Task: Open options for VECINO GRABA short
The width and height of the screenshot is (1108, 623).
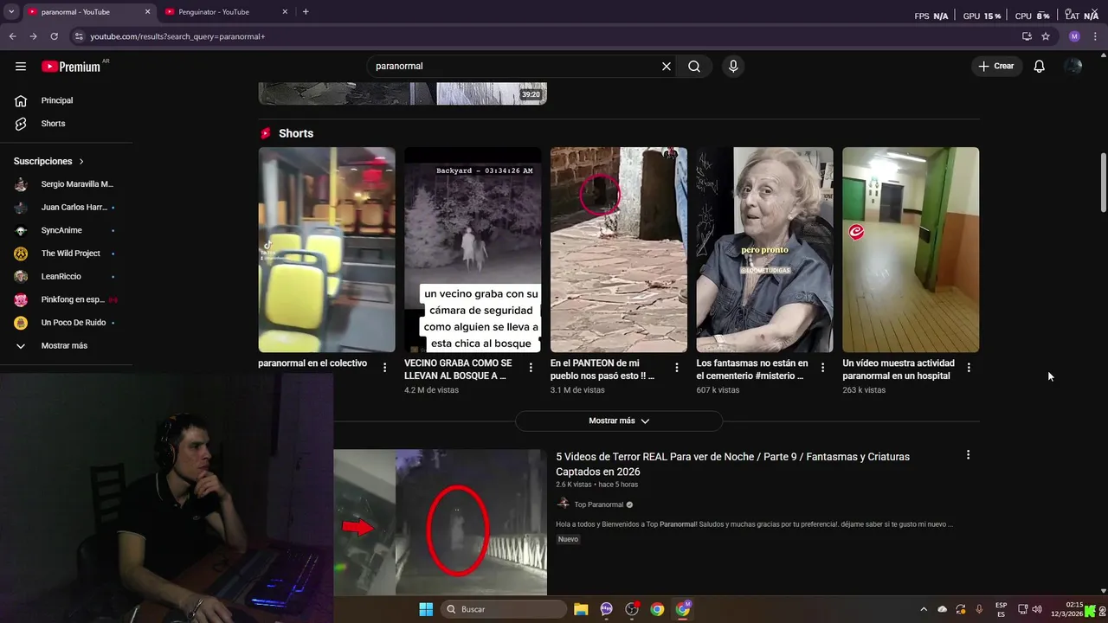Action: [531, 368]
